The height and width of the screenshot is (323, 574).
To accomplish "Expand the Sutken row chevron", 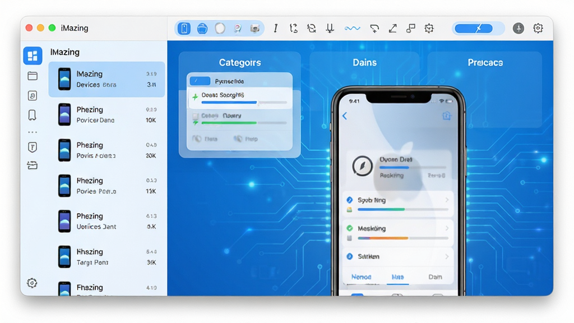I will point(447,256).
